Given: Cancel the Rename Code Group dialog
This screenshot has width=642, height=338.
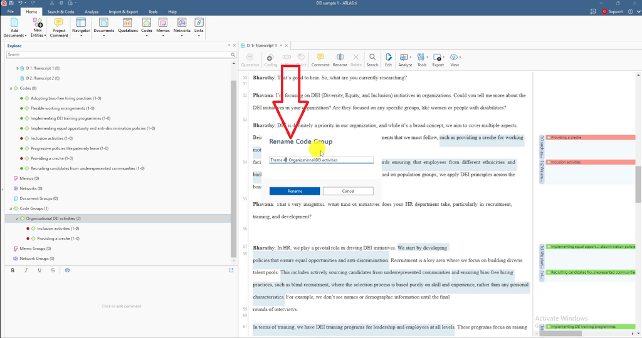Looking at the screenshot, I should coord(348,191).
